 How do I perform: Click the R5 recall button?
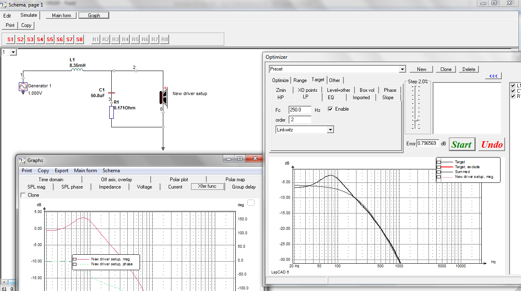pos(135,40)
